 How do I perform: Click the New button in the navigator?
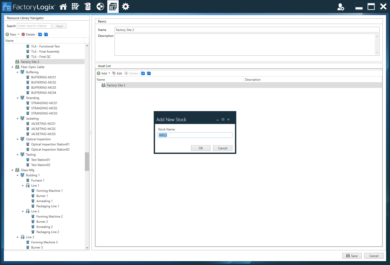[12, 34]
